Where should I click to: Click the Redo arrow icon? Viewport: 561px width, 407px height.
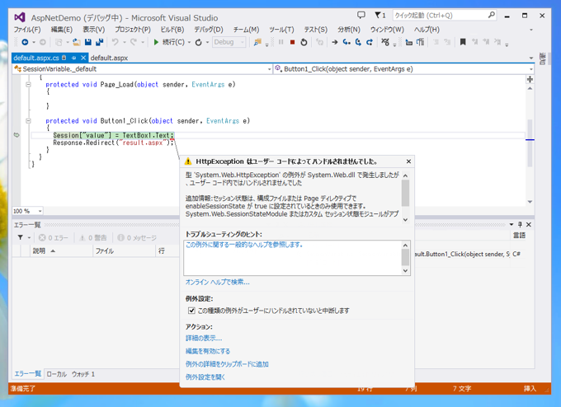[x=133, y=42]
